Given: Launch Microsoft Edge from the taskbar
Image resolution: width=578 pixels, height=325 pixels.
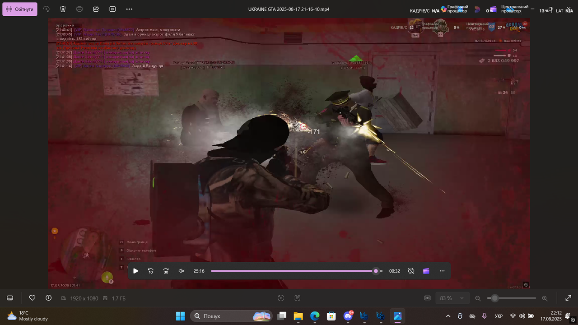Looking at the screenshot, I should pyautogui.click(x=315, y=316).
